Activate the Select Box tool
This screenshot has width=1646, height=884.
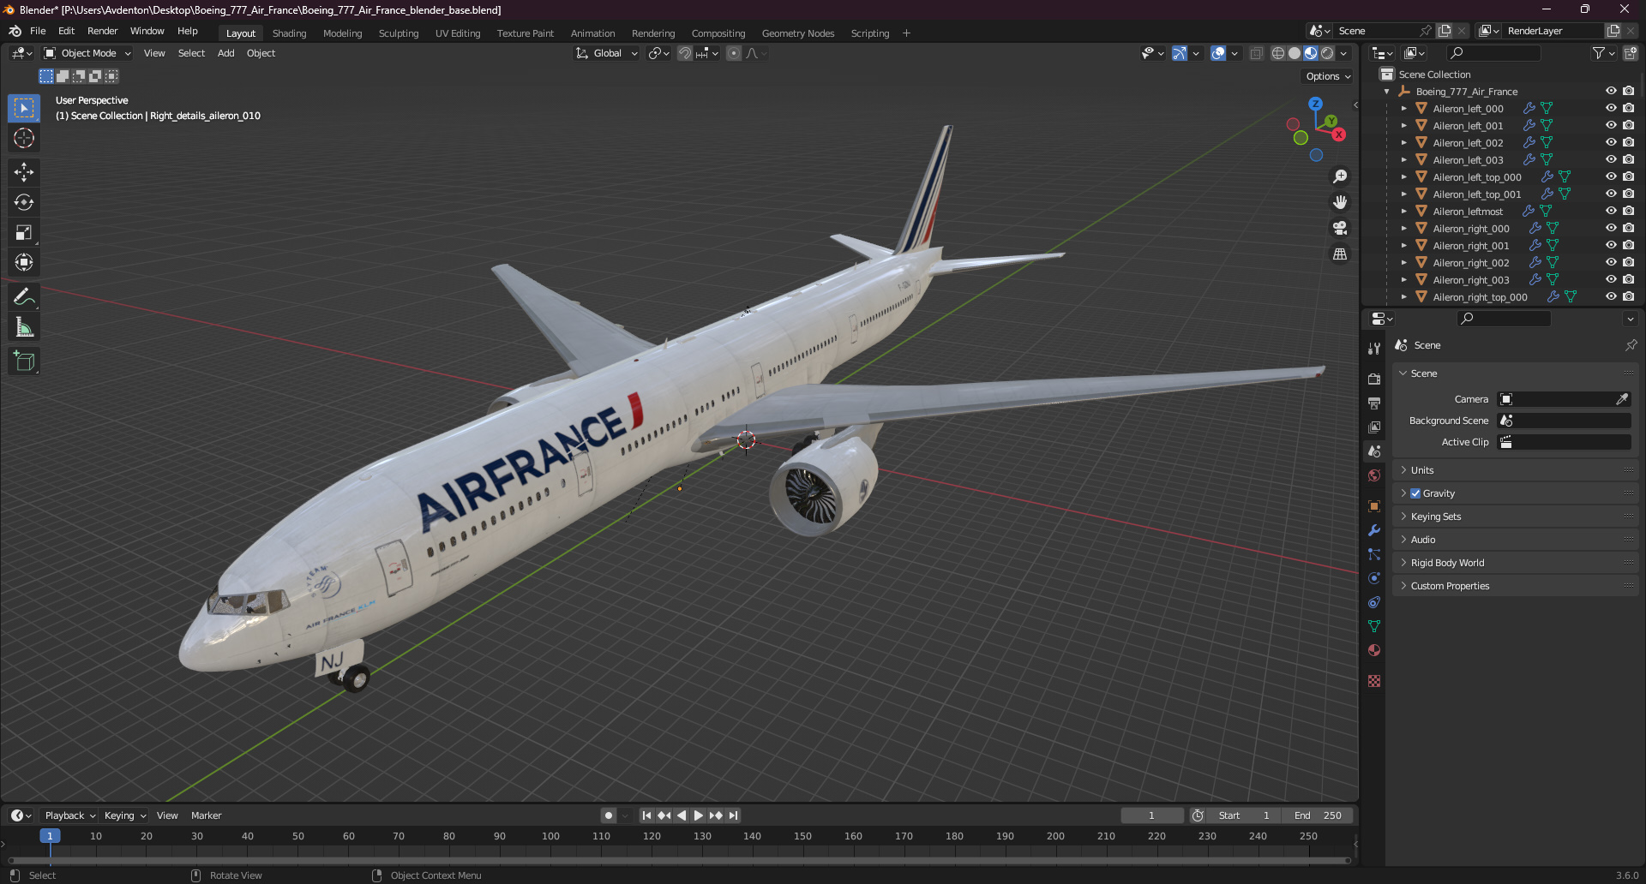(x=24, y=108)
